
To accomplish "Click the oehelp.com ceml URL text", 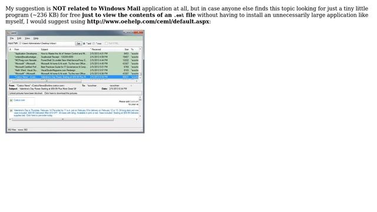I will click(148, 21).
